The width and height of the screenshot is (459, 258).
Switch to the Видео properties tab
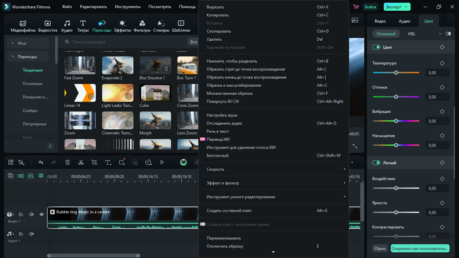(380, 21)
